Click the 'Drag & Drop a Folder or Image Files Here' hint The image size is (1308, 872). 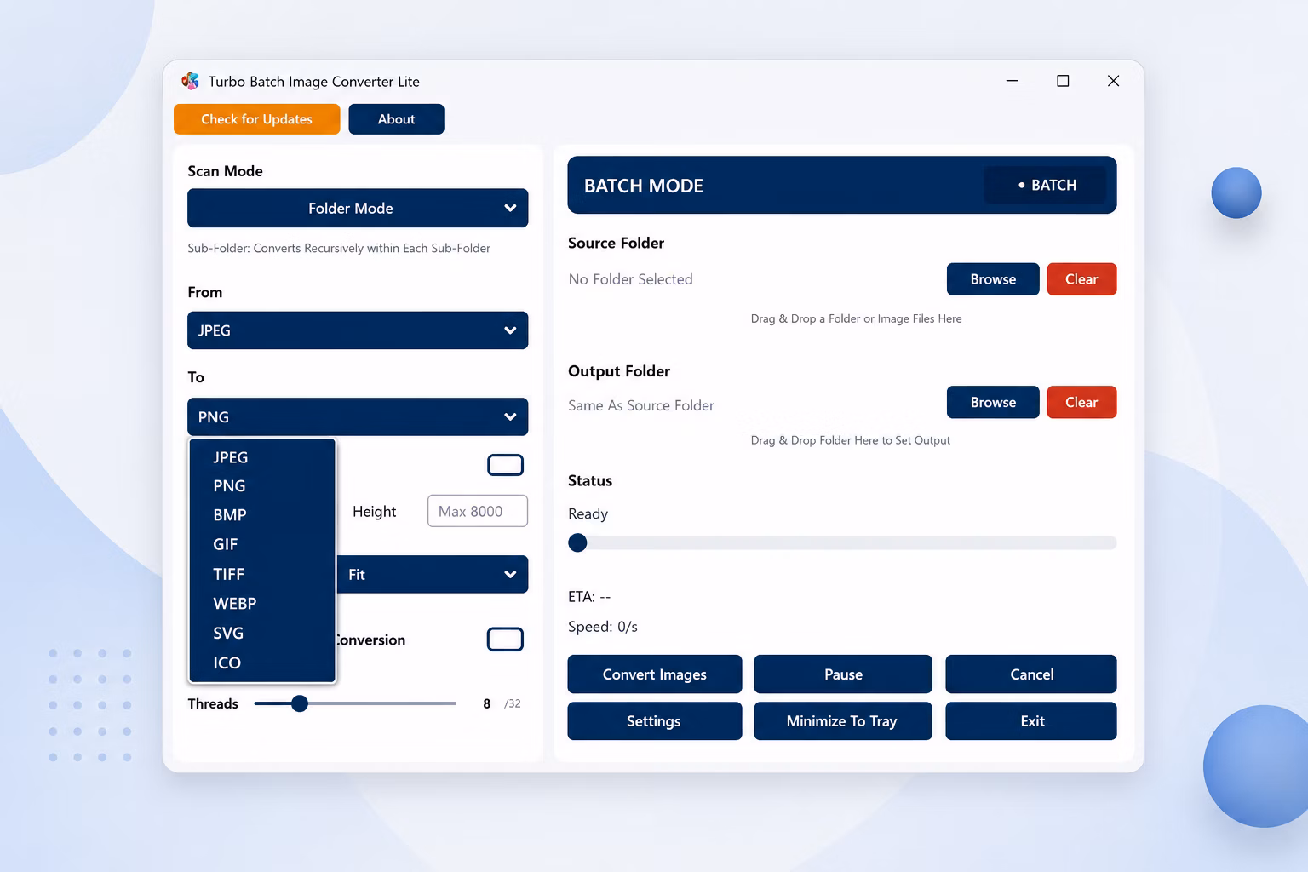click(x=856, y=318)
